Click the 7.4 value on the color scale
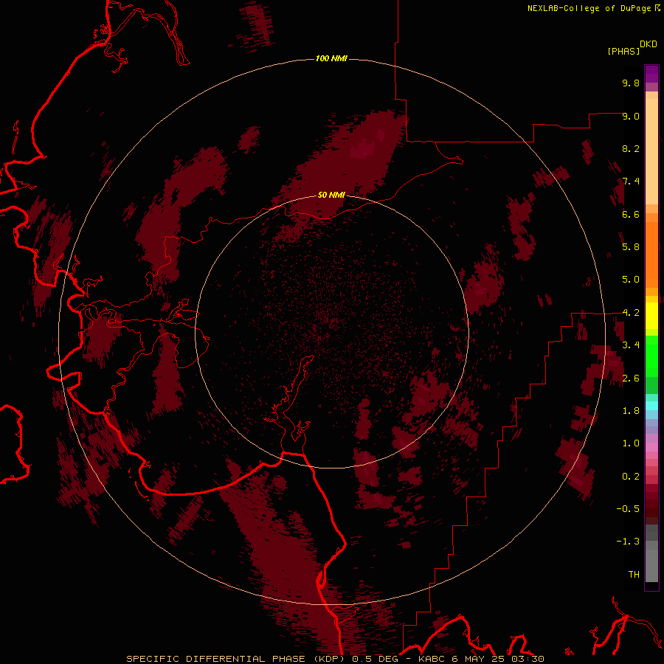This screenshot has height=664, width=664. tap(631, 181)
